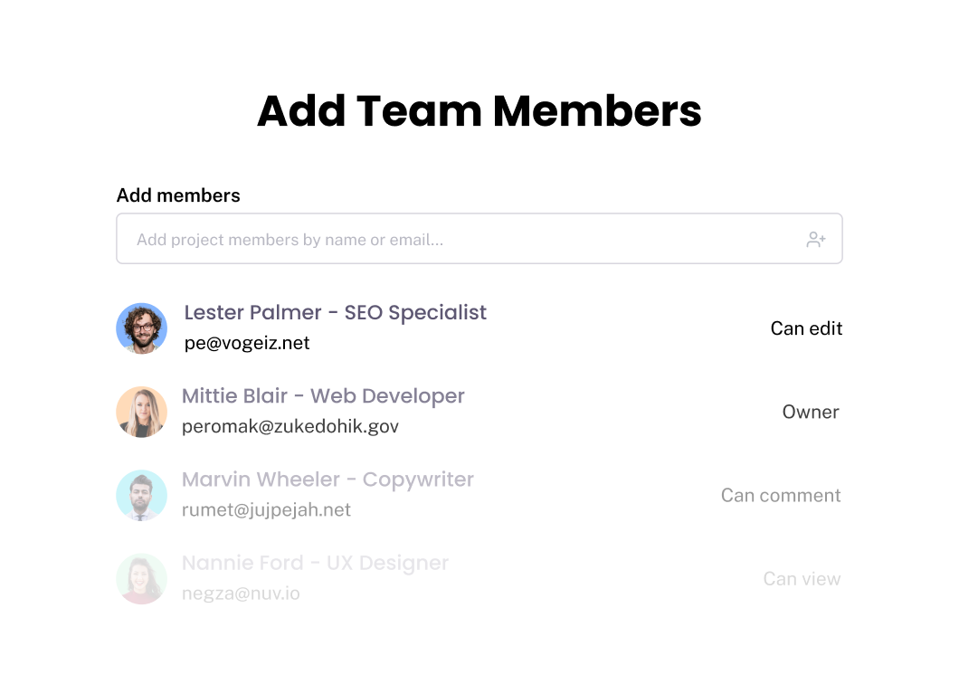Click the 'Add Team Members' heading
The image size is (959, 684).
coord(479,111)
